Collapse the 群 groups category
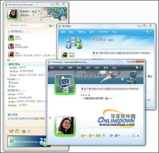The height and width of the screenshot is (153, 159). tap(9, 60)
